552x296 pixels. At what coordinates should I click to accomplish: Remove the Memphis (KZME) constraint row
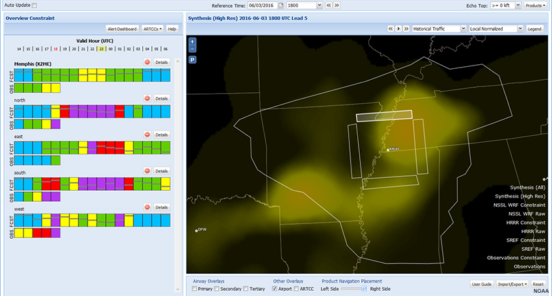147,62
